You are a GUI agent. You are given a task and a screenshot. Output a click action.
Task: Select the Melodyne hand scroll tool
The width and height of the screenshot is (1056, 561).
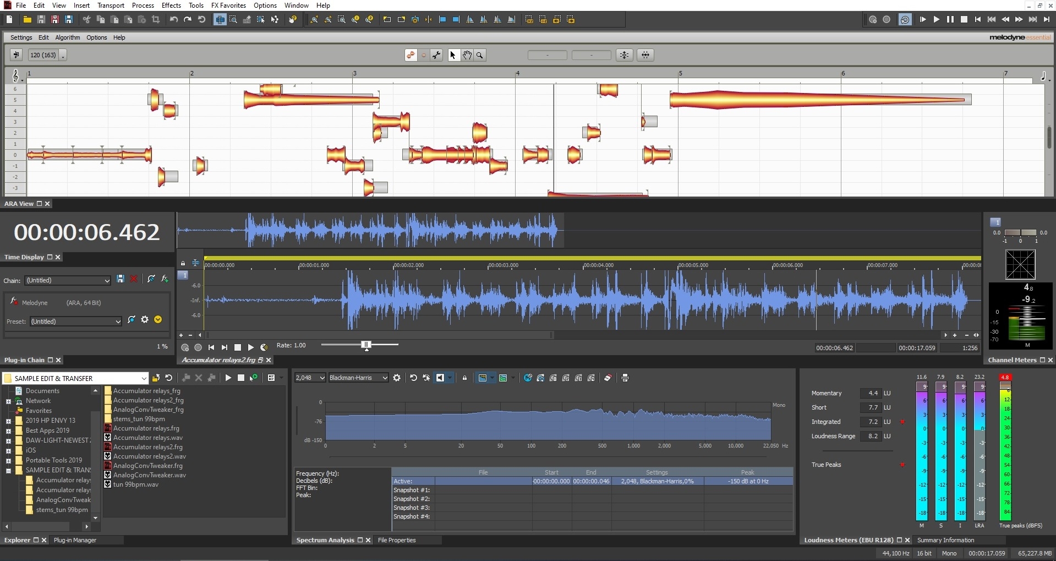(x=467, y=55)
